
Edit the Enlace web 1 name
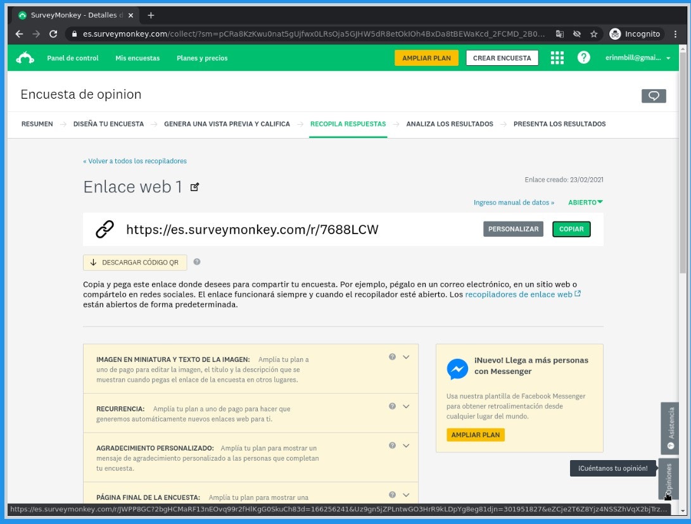click(195, 187)
